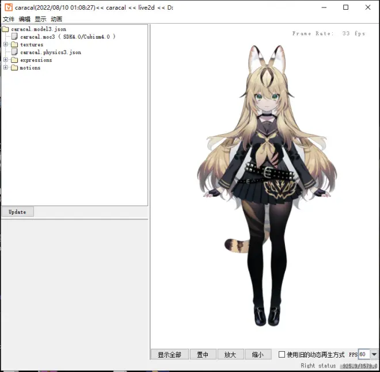This screenshot has height=372, width=380.
Task: Click the 放大 zoom in button
Action: [230, 355]
